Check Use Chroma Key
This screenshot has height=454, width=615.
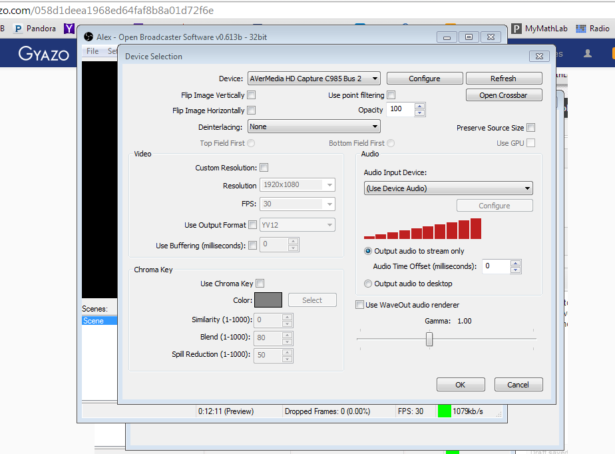click(260, 284)
